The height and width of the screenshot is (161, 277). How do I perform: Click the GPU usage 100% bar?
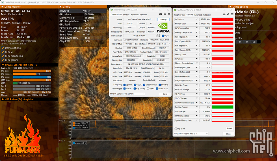pos(32,77)
